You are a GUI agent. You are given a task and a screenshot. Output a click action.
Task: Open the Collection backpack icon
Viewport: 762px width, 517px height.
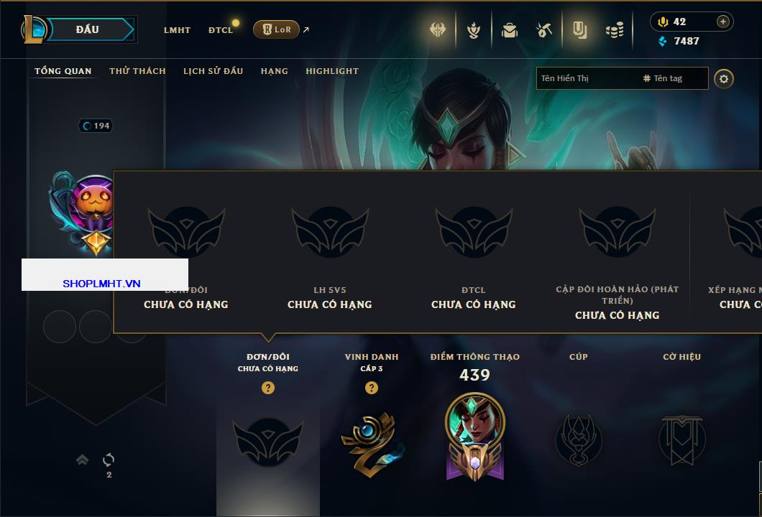point(509,31)
